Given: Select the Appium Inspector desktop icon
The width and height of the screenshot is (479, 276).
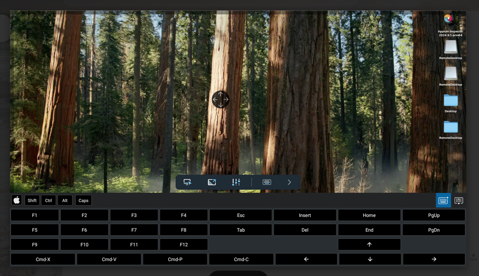Looking at the screenshot, I should [449, 22].
